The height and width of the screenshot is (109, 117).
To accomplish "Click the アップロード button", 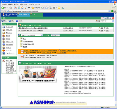I will tap(55, 35).
